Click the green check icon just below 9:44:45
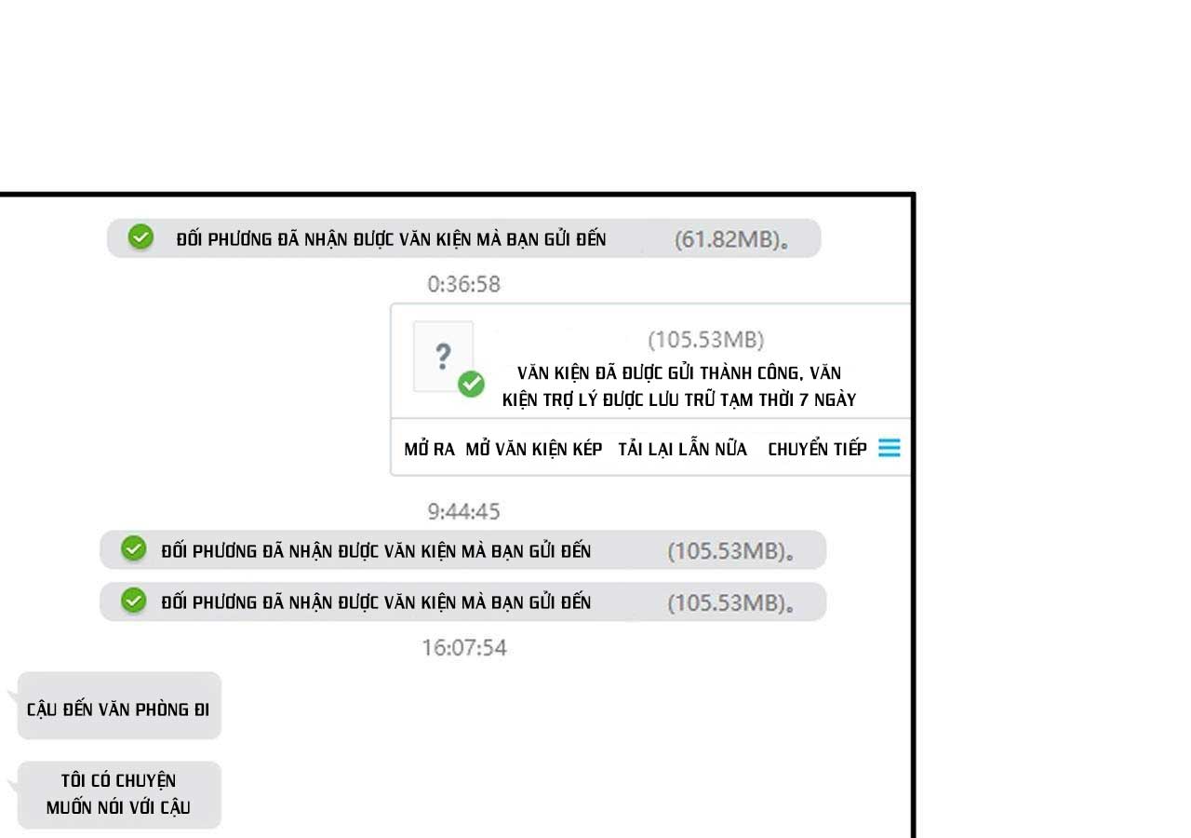 click(134, 549)
